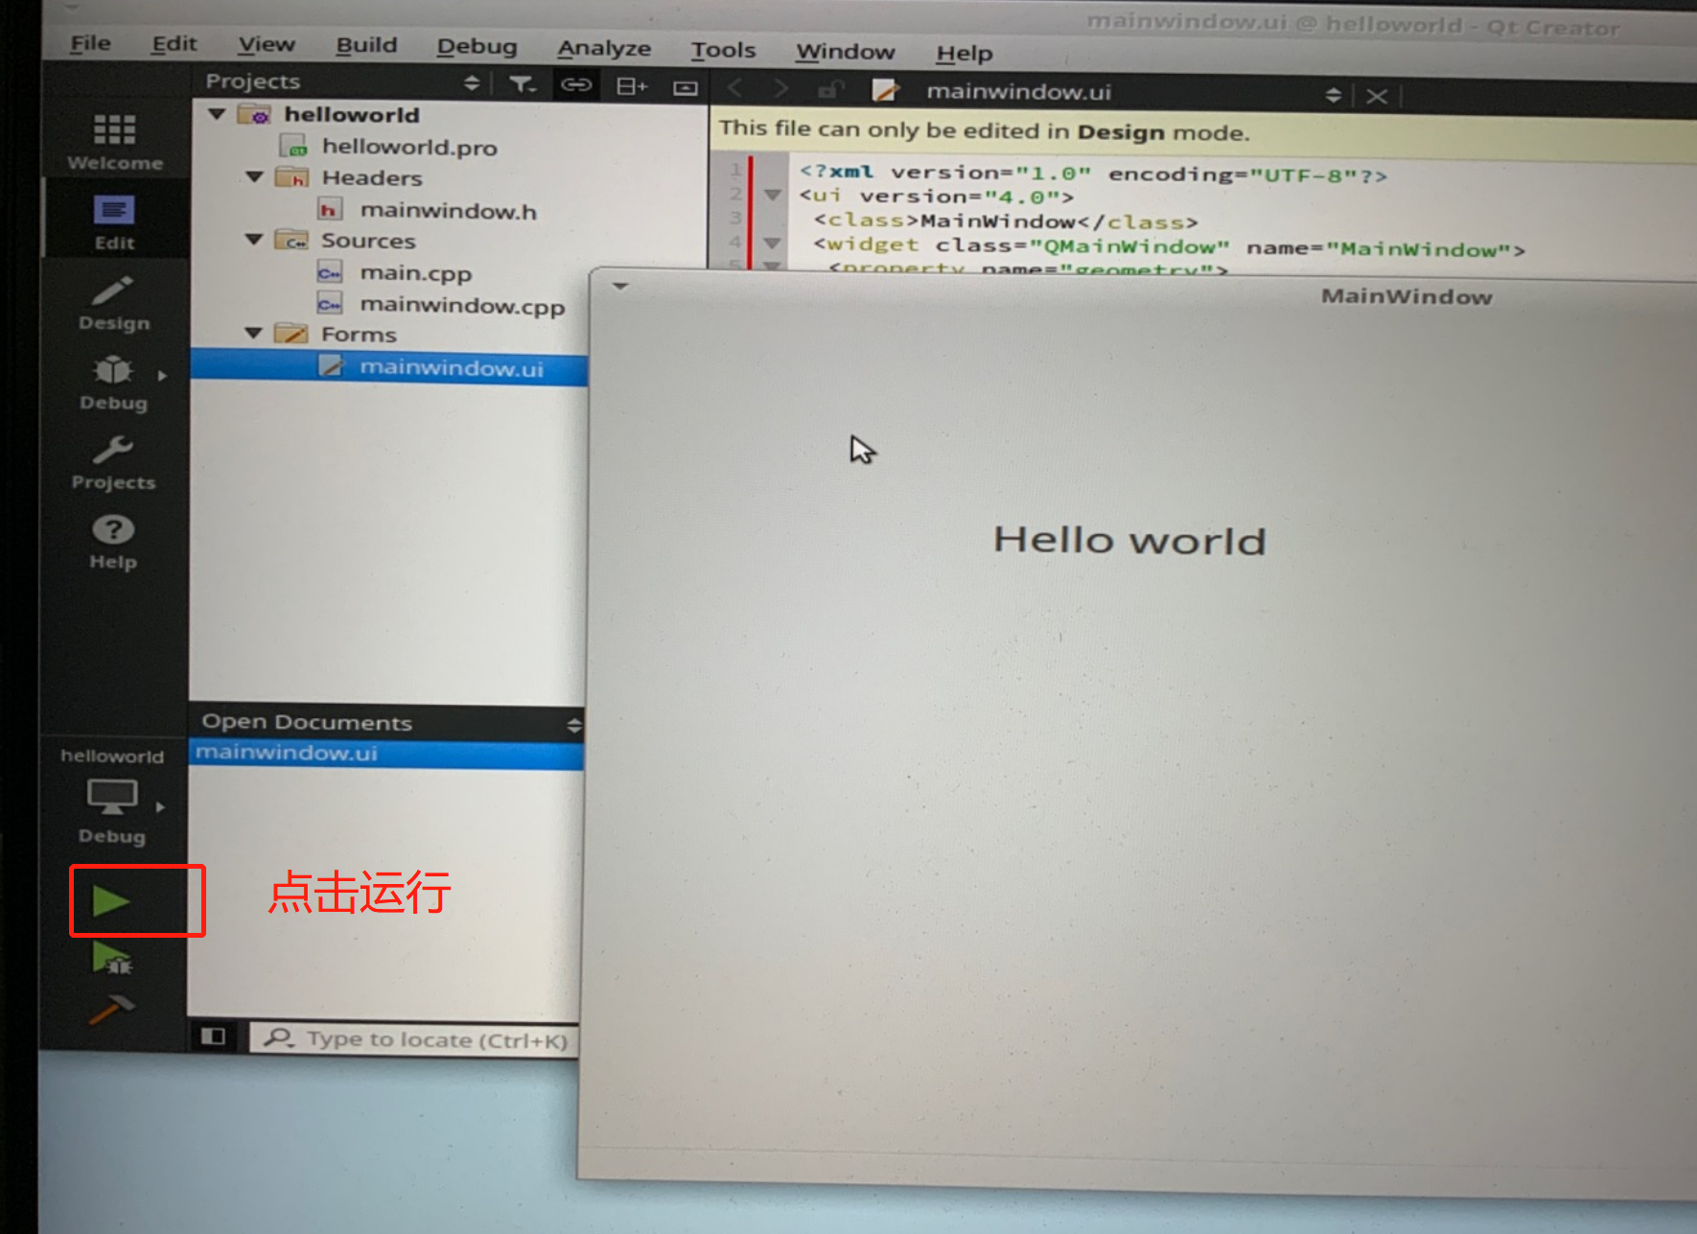Image resolution: width=1697 pixels, height=1234 pixels.
Task: Open the Debug menu
Action: tap(477, 47)
